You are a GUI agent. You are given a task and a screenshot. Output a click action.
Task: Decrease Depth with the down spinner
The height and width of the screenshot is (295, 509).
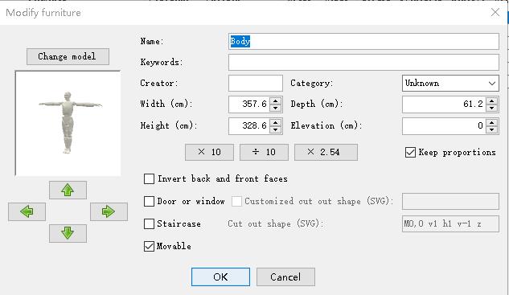492,108
